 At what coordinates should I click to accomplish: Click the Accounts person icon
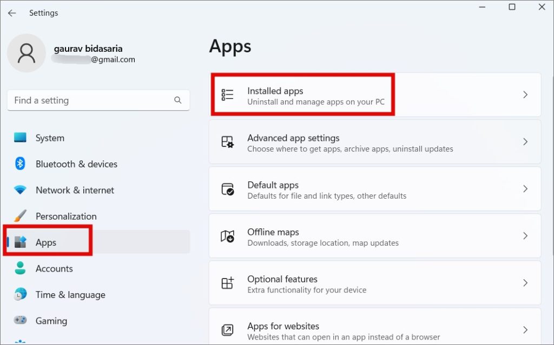click(20, 268)
